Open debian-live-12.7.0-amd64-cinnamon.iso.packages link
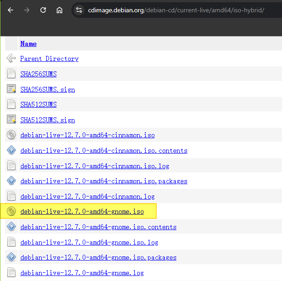Viewport: 282px width, 281px height. 104,181
